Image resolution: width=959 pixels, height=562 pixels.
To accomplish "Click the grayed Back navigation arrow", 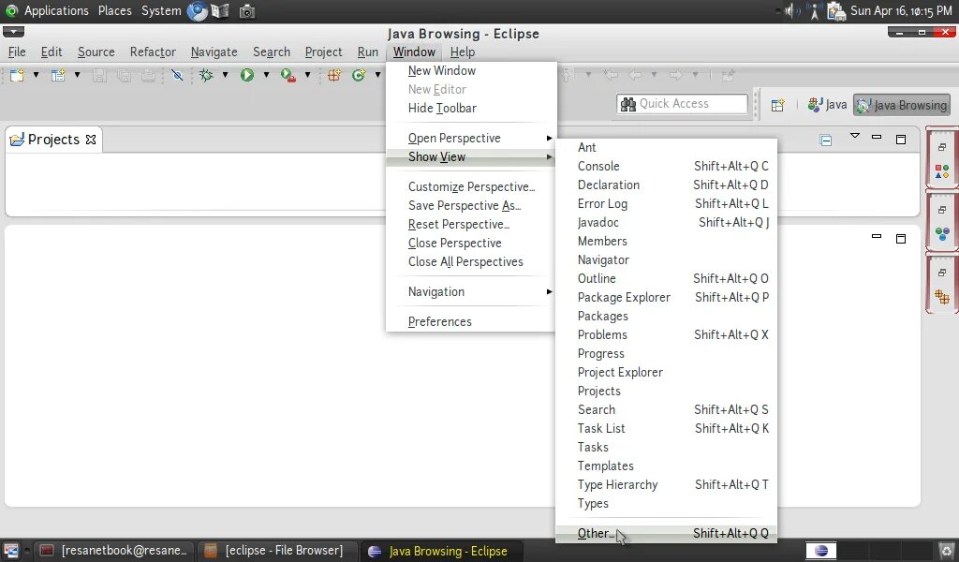I will [635, 75].
